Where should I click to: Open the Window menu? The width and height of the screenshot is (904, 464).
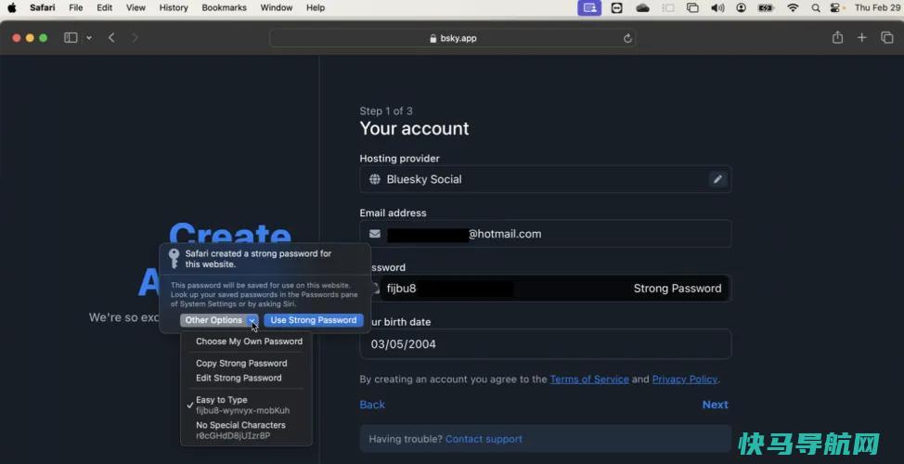[277, 7]
